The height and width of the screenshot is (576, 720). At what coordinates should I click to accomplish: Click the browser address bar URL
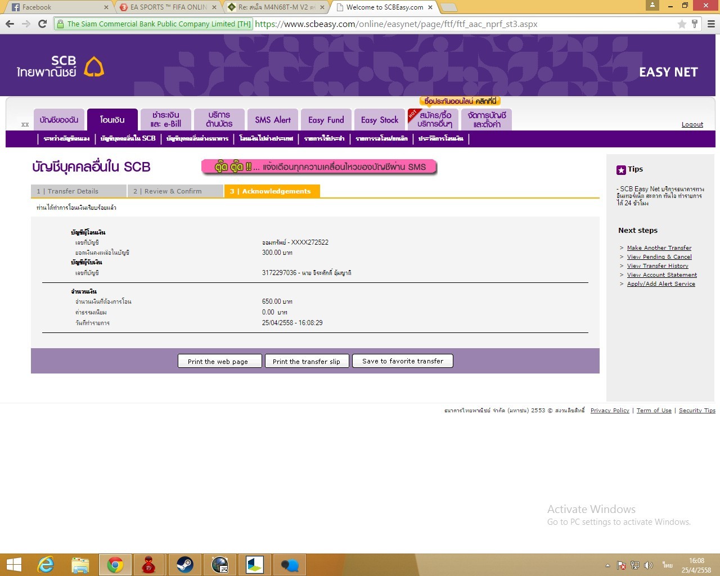[x=396, y=24]
